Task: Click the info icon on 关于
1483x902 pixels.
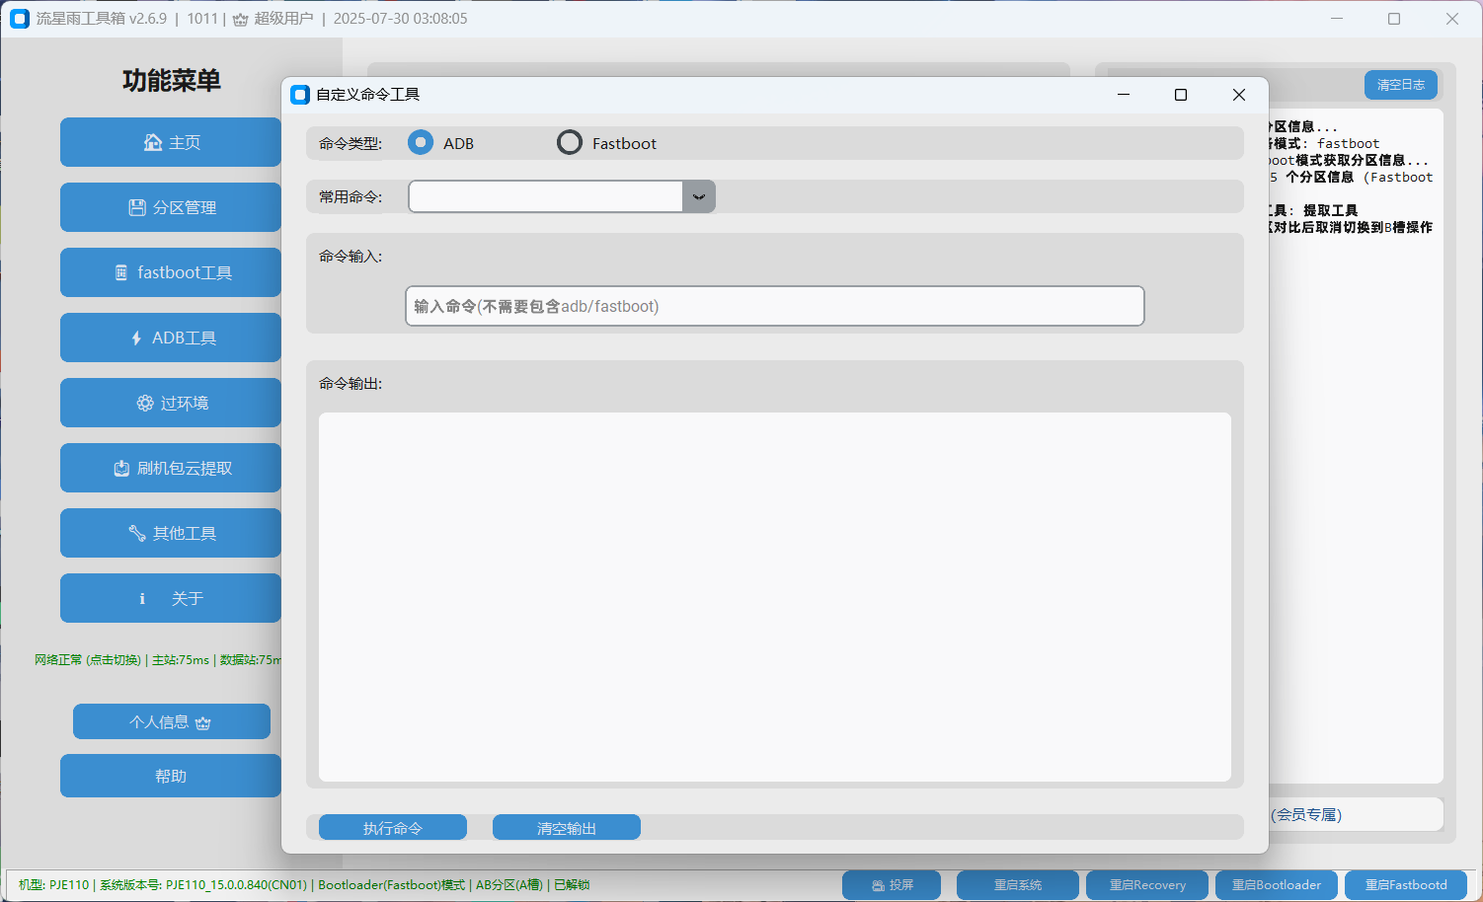Action: (142, 598)
